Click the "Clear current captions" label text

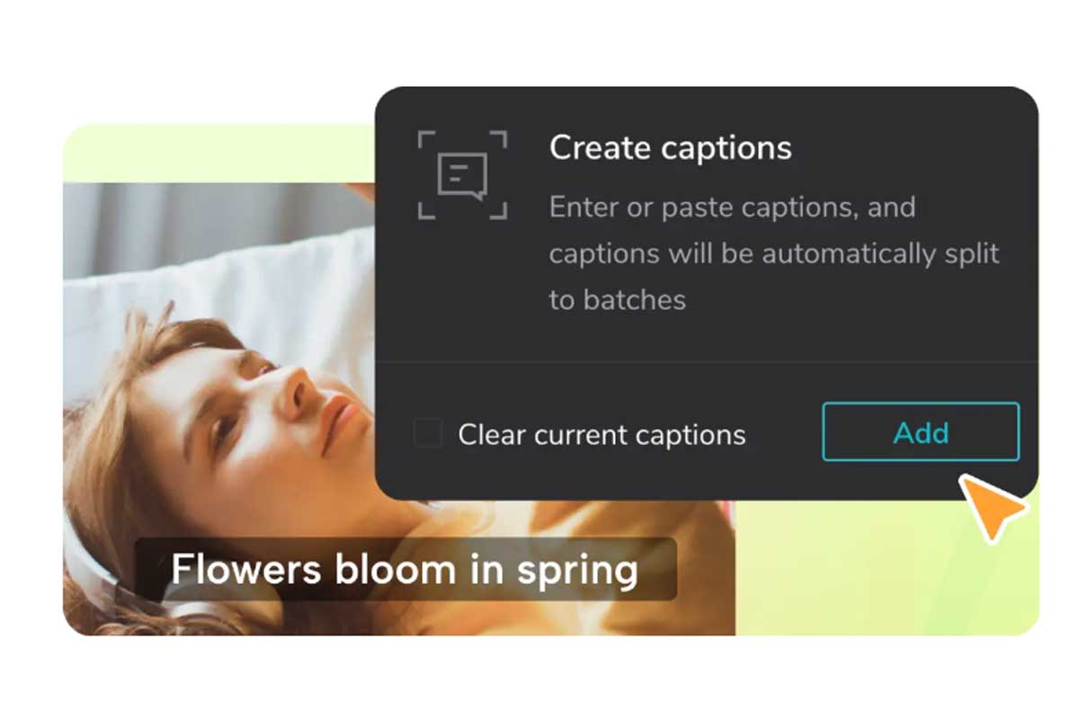point(602,435)
